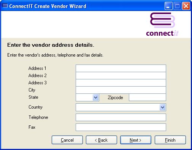192x150 pixels.
Task: Click the "City" label
Action: [x=32, y=90]
